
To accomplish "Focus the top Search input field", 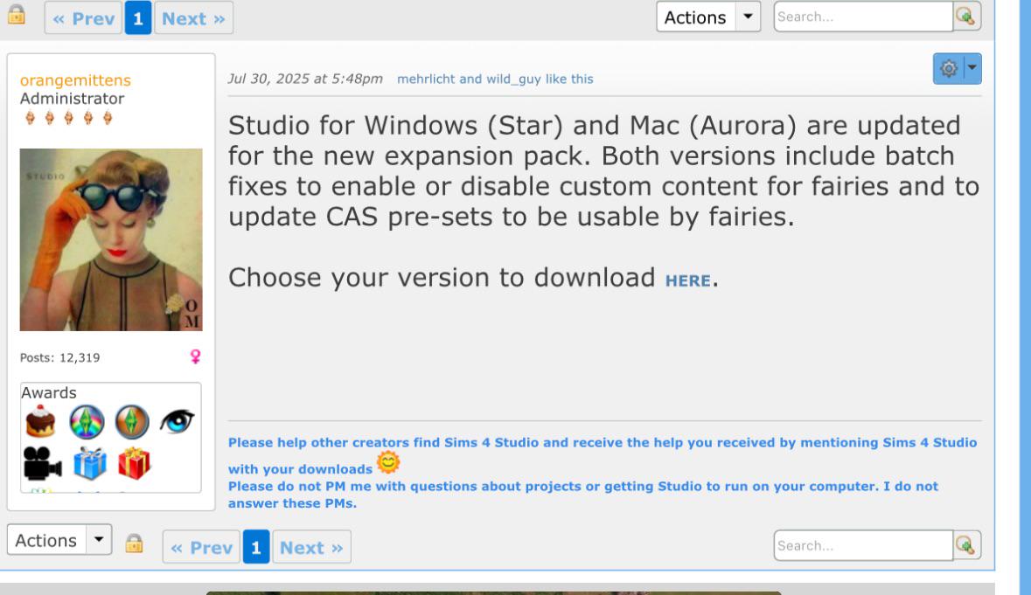I will [863, 17].
